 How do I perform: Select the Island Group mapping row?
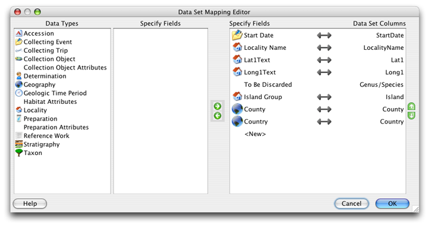pyautogui.click(x=317, y=97)
